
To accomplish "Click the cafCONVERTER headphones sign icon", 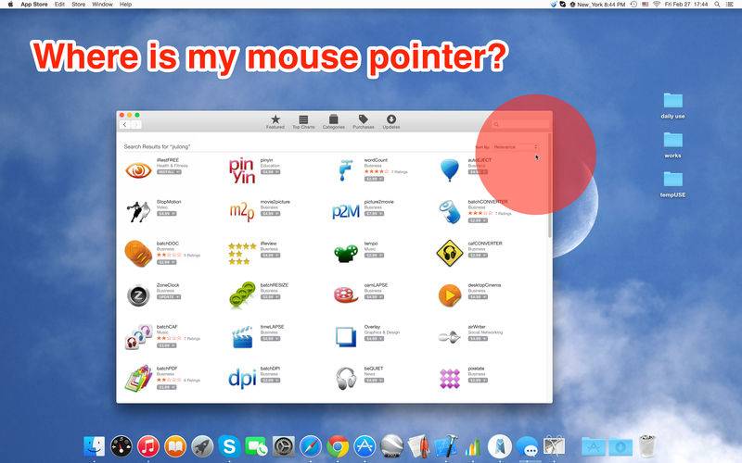I will pyautogui.click(x=449, y=253).
